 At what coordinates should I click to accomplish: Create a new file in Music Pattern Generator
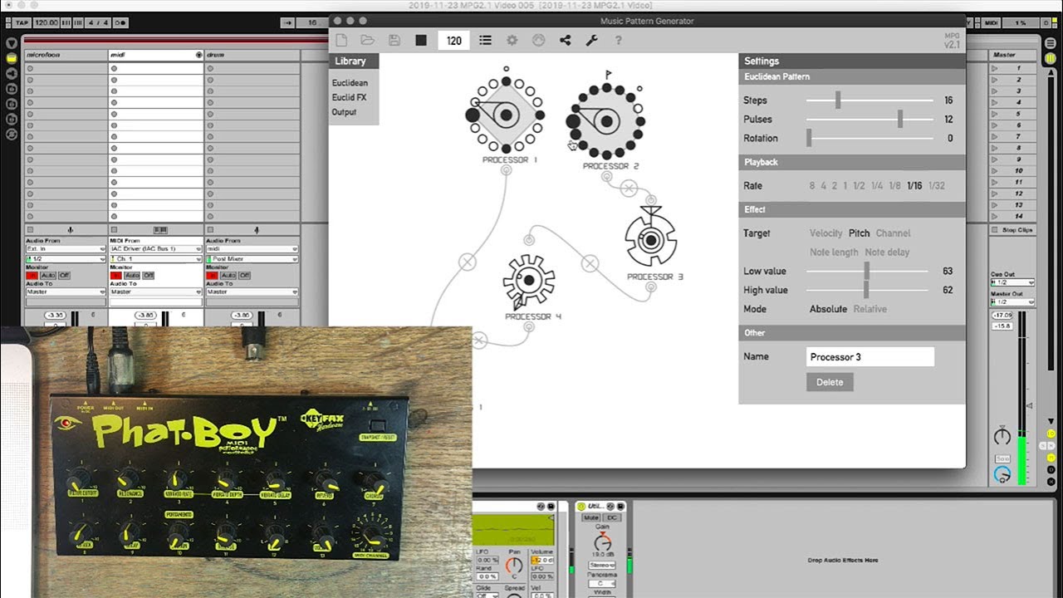(341, 40)
